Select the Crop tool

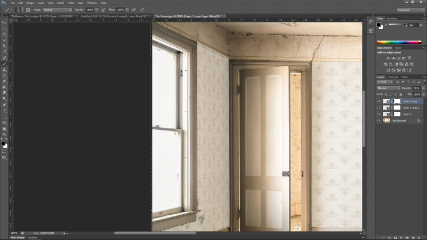[4, 46]
